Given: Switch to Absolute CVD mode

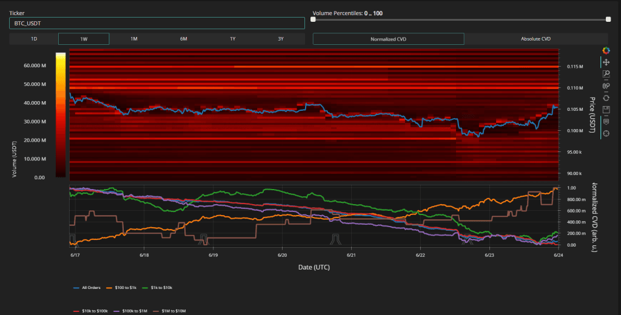Looking at the screenshot, I should 536,39.
